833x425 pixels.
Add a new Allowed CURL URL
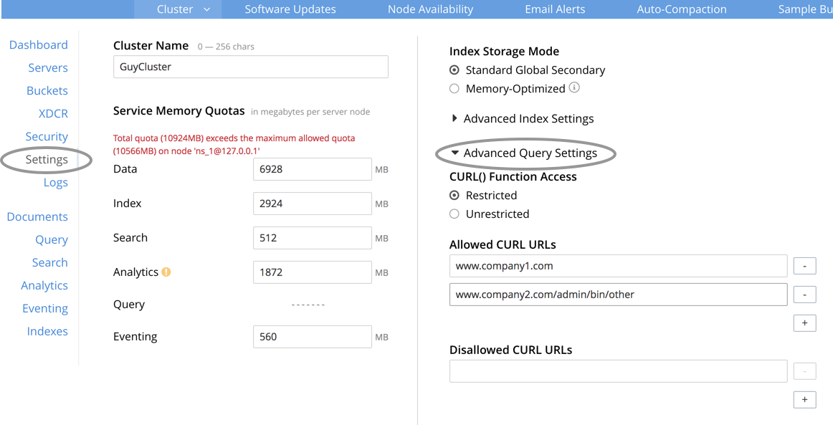click(x=804, y=323)
